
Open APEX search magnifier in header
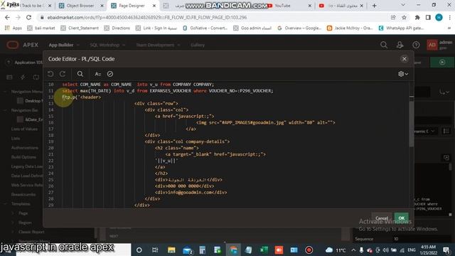click(384, 45)
